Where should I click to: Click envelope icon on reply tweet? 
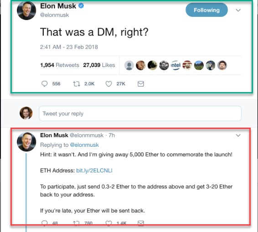tap(141, 223)
